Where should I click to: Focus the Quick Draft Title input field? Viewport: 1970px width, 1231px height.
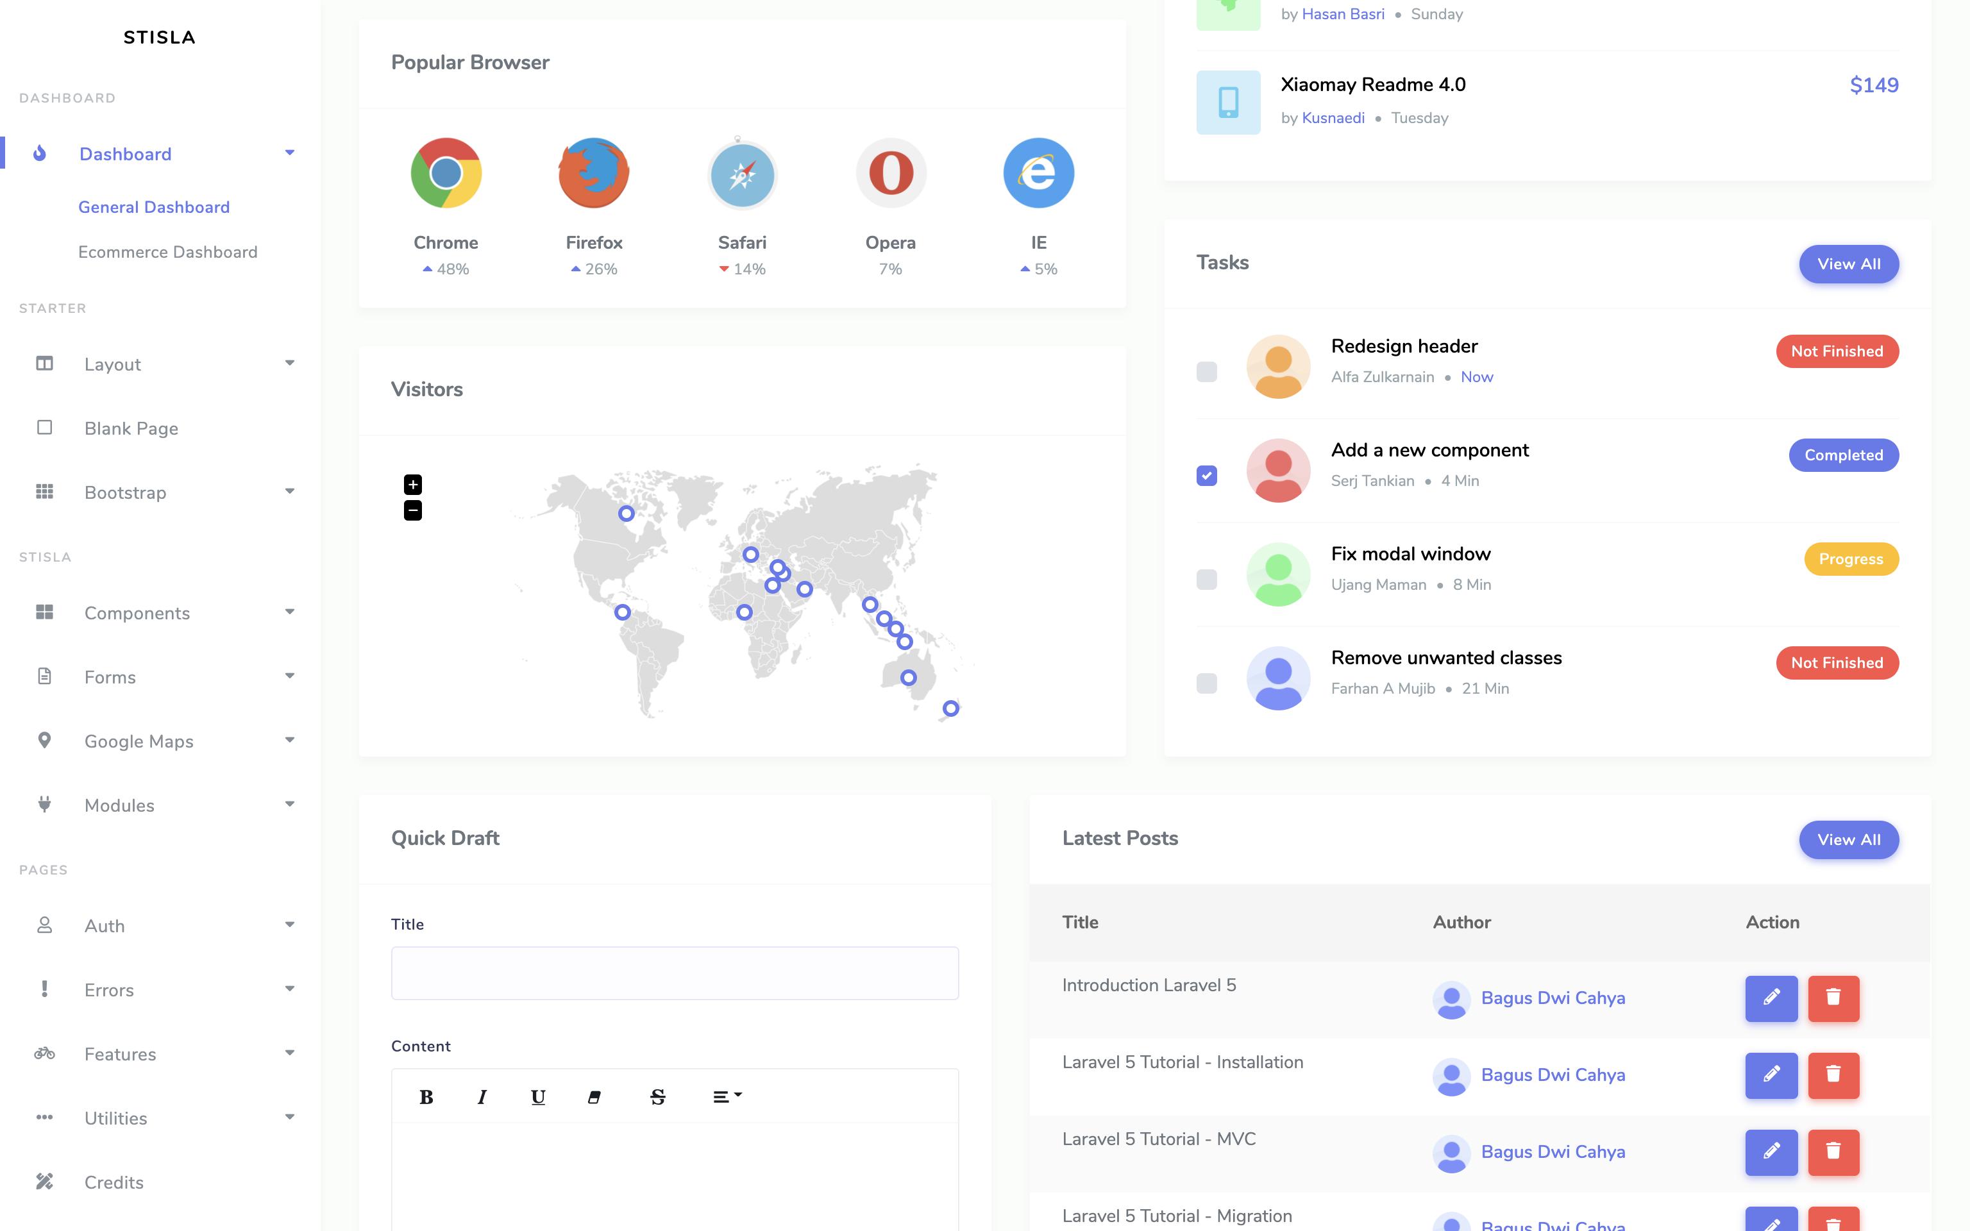pos(675,973)
